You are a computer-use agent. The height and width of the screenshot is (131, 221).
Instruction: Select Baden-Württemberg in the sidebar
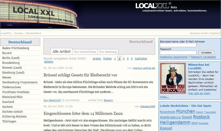tap(16, 48)
